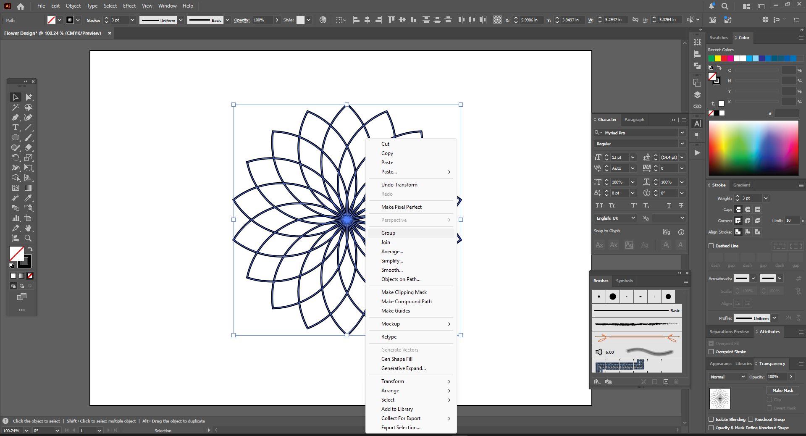Select the Type tool in toolbar

pos(16,128)
